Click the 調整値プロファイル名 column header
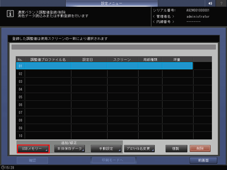This screenshot has height=170, width=227. tap(48, 60)
